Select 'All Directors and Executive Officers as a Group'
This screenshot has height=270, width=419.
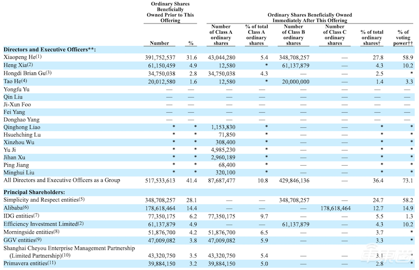[62, 180]
